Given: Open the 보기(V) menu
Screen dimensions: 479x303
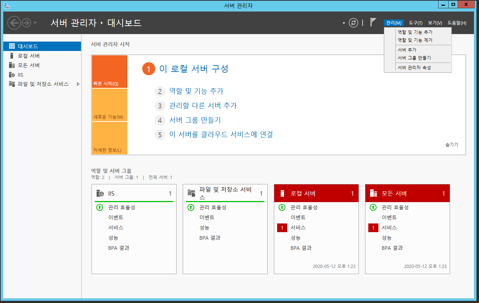Looking at the screenshot, I should tap(435, 23).
